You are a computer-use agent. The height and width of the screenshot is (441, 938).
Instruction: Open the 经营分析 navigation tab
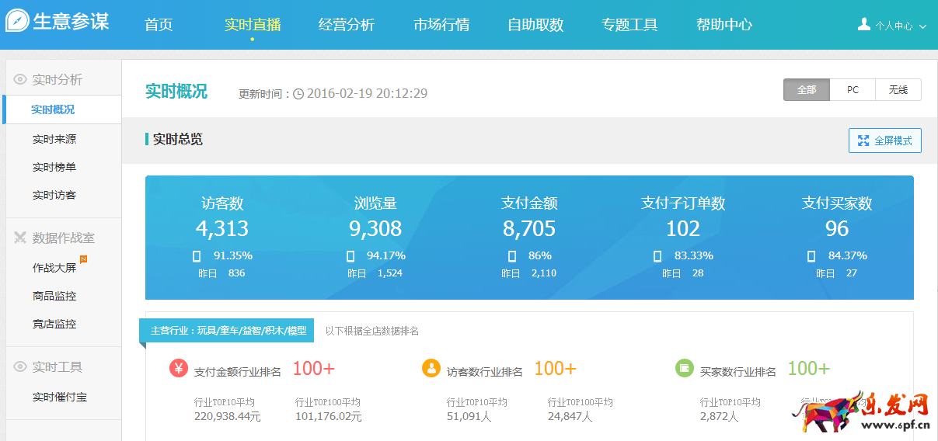point(347,25)
